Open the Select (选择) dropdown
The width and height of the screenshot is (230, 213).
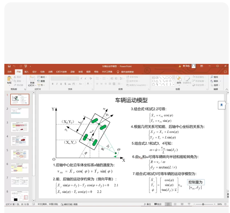(x=215, y=85)
